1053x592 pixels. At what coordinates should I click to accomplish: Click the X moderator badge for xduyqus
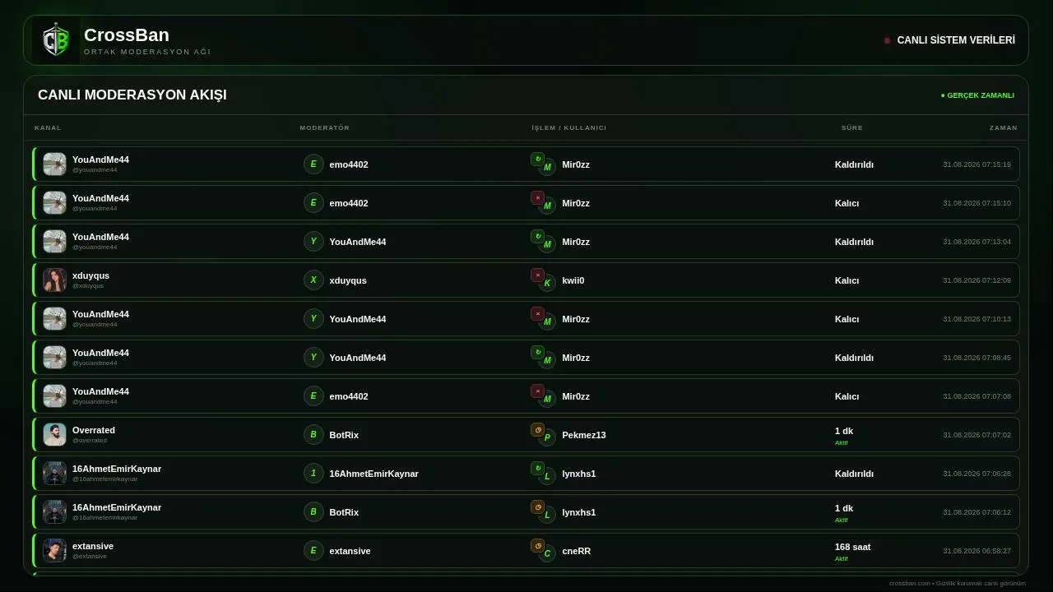pyautogui.click(x=313, y=280)
